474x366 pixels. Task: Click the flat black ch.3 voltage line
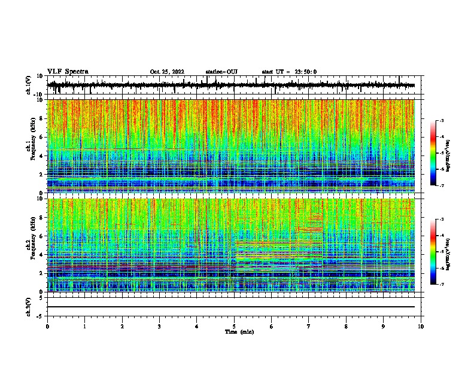click(231, 307)
